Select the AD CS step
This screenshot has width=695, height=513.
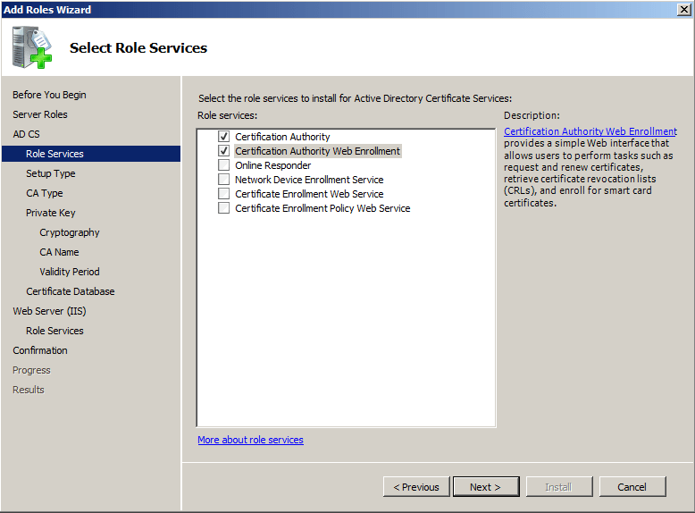click(x=26, y=134)
